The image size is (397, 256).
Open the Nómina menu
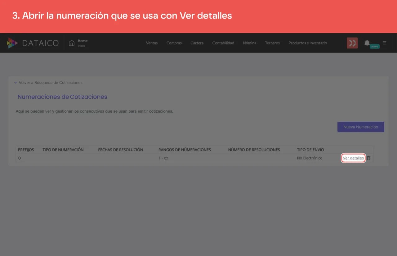[250, 43]
